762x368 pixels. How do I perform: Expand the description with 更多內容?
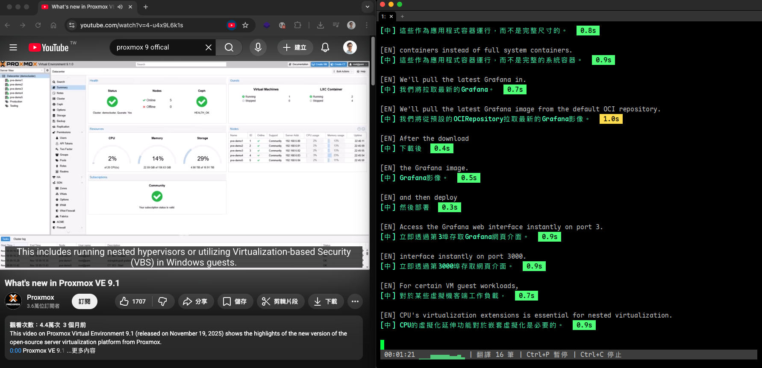[83, 350]
